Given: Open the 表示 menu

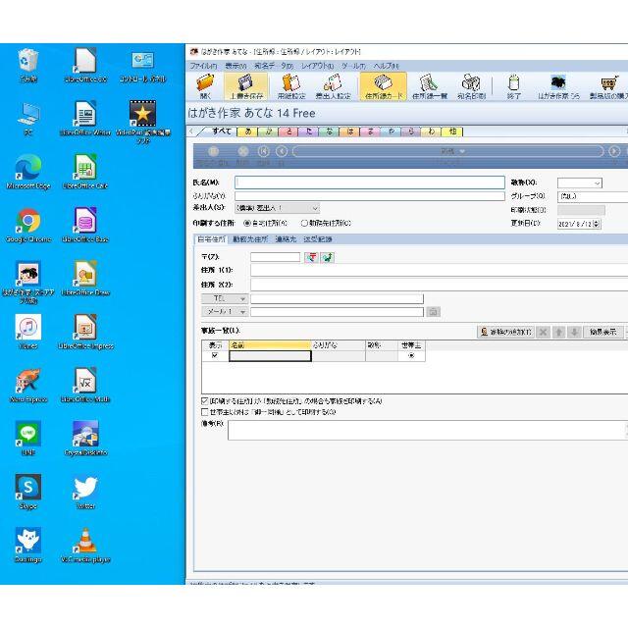Looking at the screenshot, I should [x=235, y=66].
